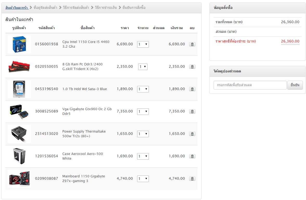
Task: Select product code 1201536054
Action: click(46, 156)
